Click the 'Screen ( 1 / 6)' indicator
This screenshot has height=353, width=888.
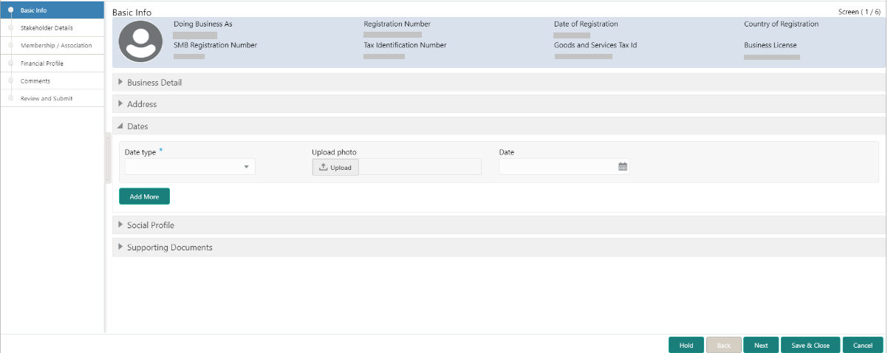click(x=859, y=13)
